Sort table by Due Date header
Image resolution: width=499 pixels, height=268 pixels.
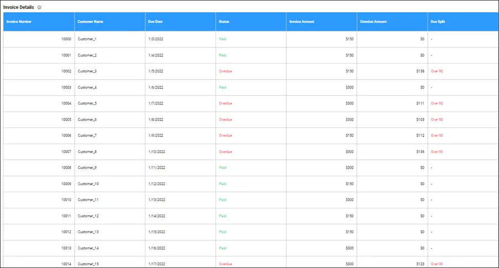click(x=155, y=22)
